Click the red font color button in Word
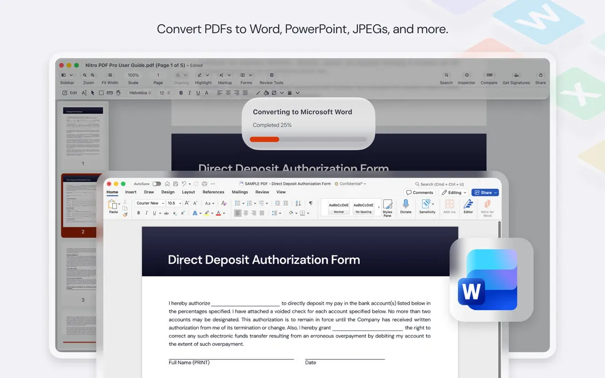The image size is (605, 378). click(218, 213)
